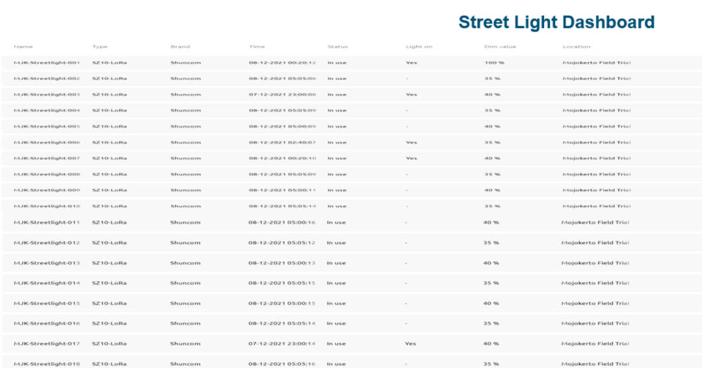Click the Location column header
This screenshot has height=368, width=702.
(577, 47)
